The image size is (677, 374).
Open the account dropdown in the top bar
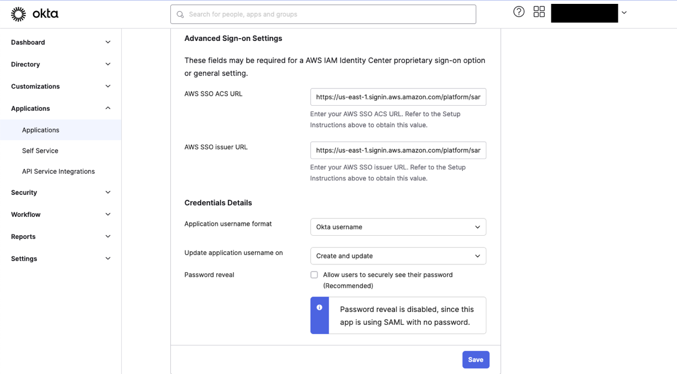point(624,12)
